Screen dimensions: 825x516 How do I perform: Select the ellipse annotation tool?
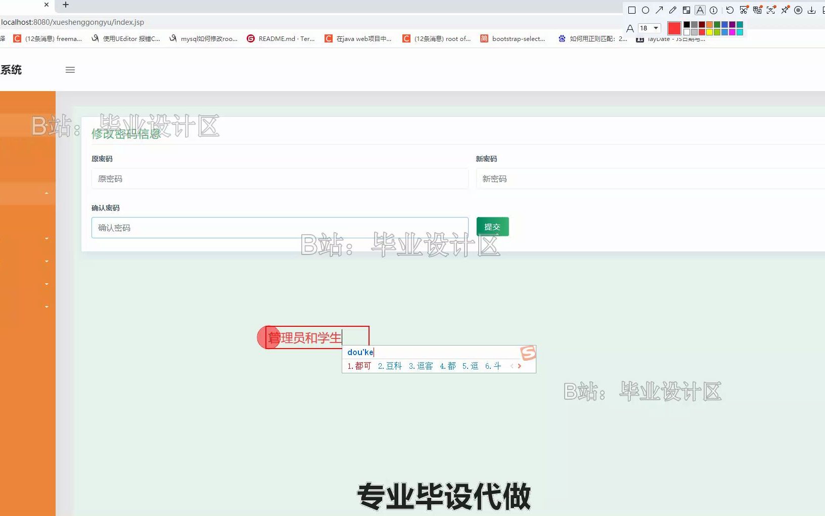646,10
